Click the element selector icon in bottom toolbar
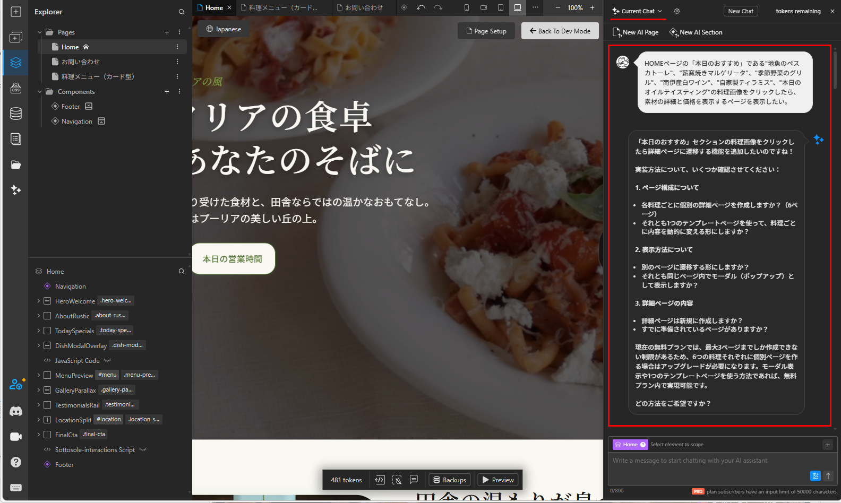 click(397, 480)
